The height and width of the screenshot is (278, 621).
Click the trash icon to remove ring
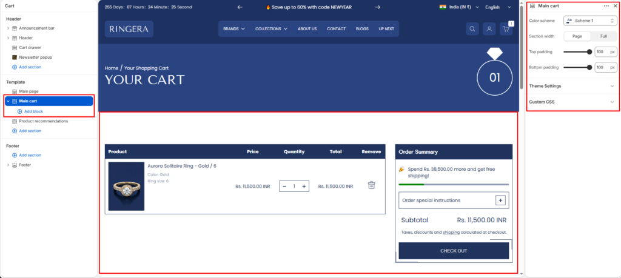coord(371,185)
